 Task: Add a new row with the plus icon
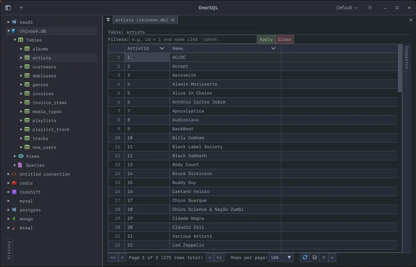[x=332, y=257]
